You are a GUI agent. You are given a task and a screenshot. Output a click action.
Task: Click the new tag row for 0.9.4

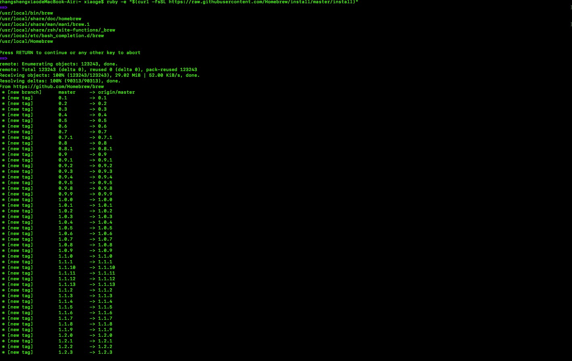[57, 177]
